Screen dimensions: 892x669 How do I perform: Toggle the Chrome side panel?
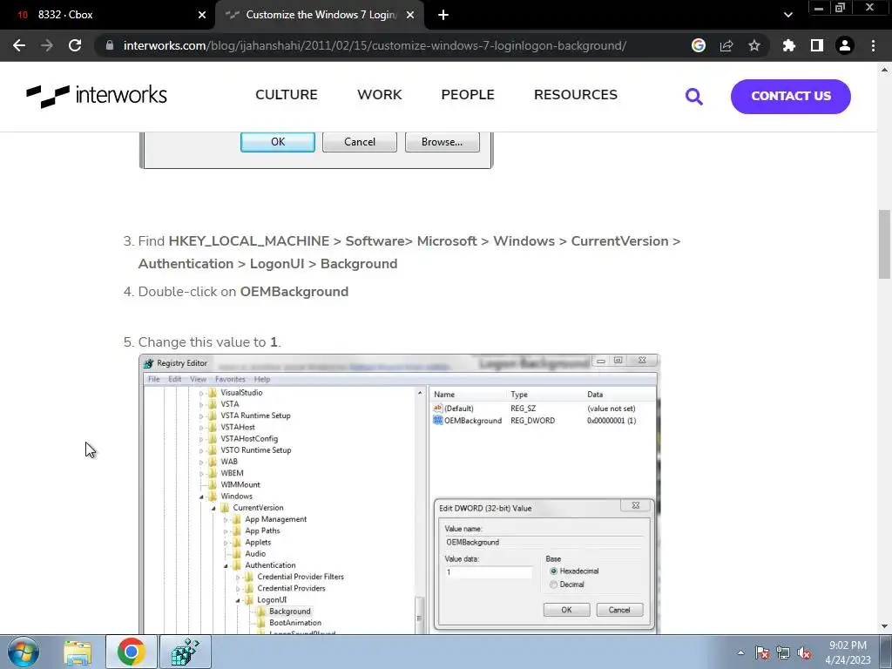pyautogui.click(x=817, y=45)
